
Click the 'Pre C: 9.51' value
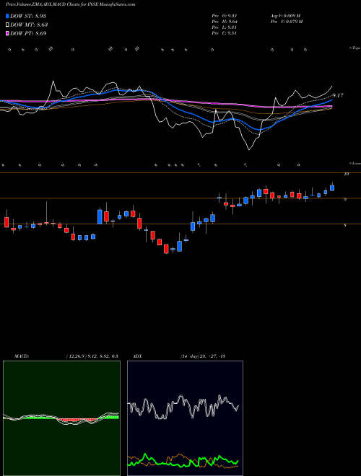(x=224, y=33)
